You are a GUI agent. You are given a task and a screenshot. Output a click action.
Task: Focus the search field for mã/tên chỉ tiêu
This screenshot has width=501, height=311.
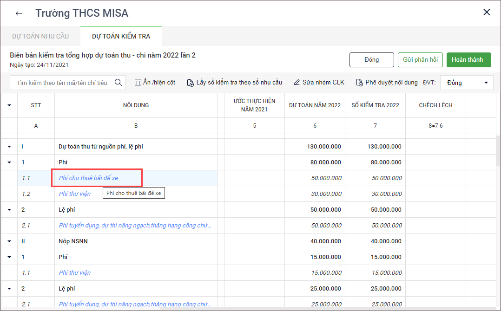pyautogui.click(x=62, y=83)
